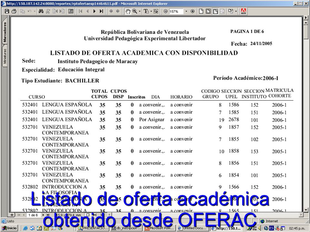Toggle navigation pane at bottom-left status bar
This screenshot has height=232, width=310.
12,215
